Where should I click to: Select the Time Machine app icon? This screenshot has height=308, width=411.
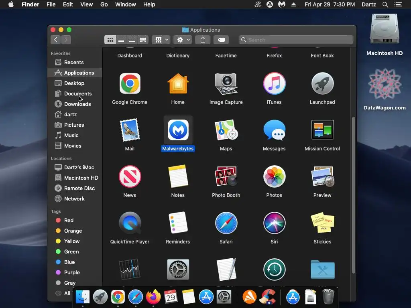[x=274, y=269]
